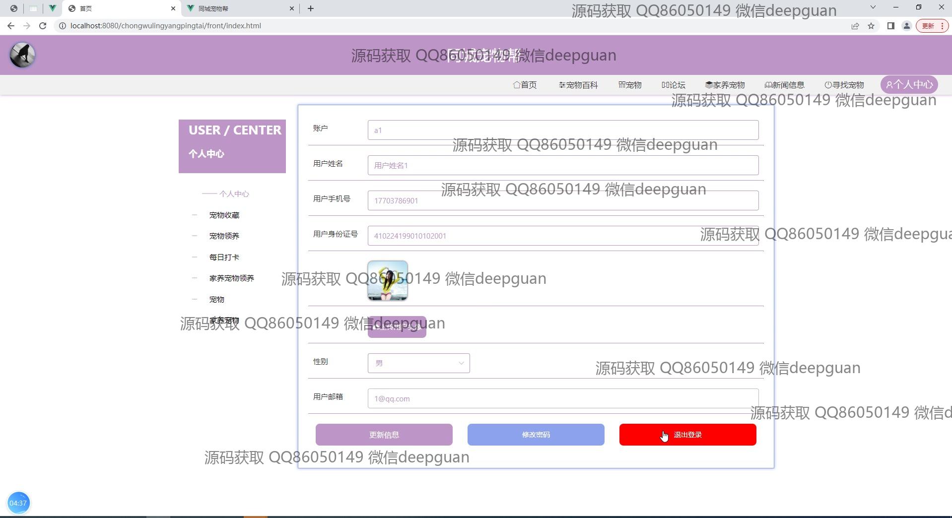Go to the 论坛 forum page

point(674,85)
